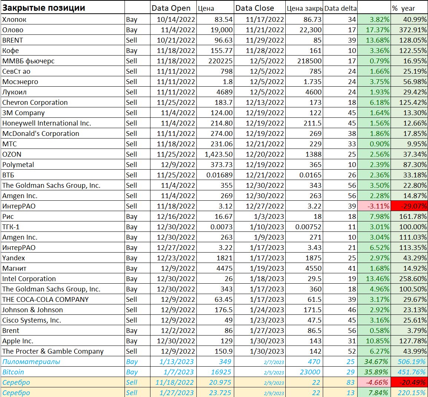This screenshot has height=397, width=428.
Task: Click the 'Кофе' cell
Action: pos(63,50)
